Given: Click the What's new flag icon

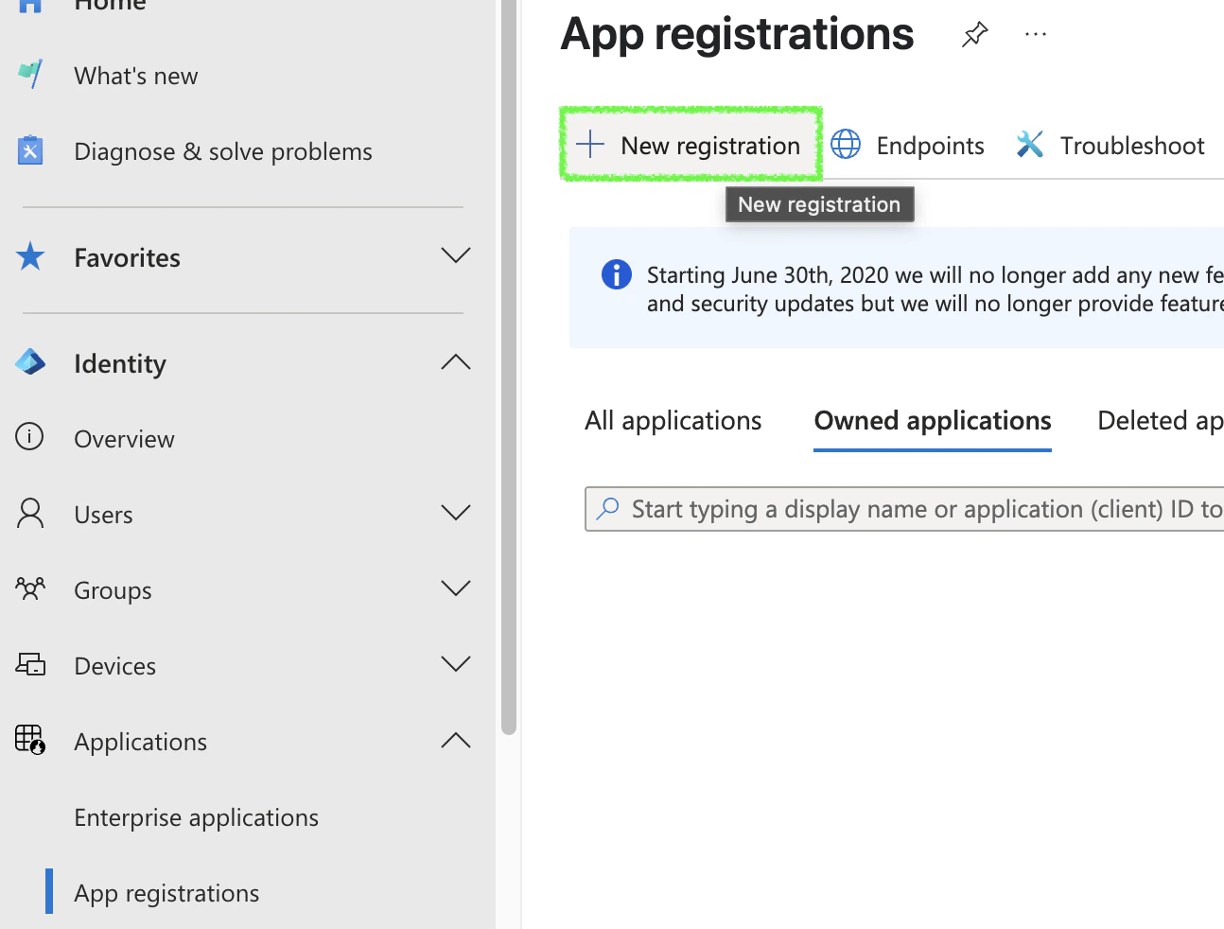Looking at the screenshot, I should (x=29, y=74).
